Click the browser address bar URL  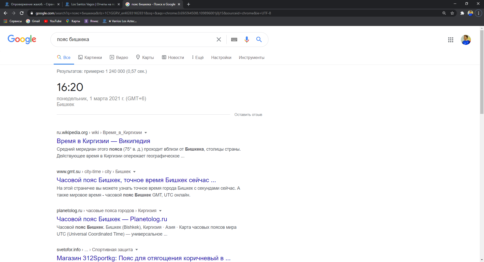(153, 13)
